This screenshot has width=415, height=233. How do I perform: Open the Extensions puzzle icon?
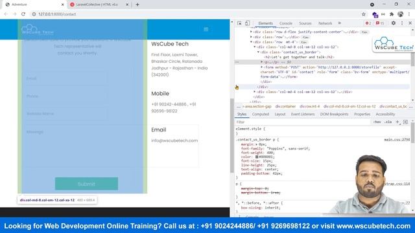click(x=392, y=14)
